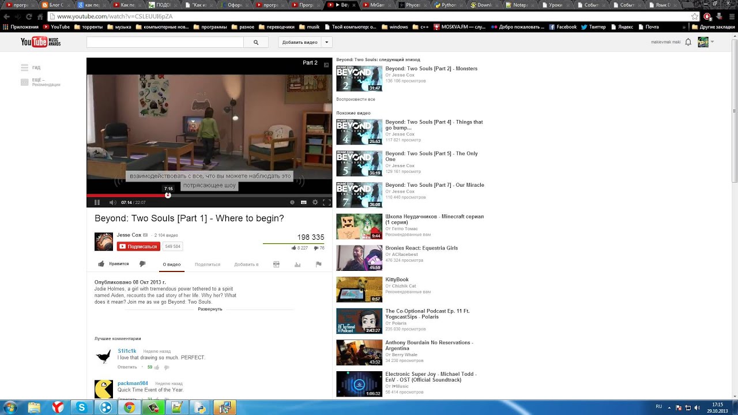The height and width of the screenshot is (415, 738).
Task: Open the video statistics chart icon
Action: (x=298, y=264)
